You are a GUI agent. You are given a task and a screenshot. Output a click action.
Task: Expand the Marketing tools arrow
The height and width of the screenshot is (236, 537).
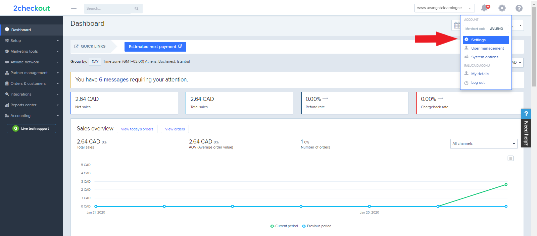point(58,51)
